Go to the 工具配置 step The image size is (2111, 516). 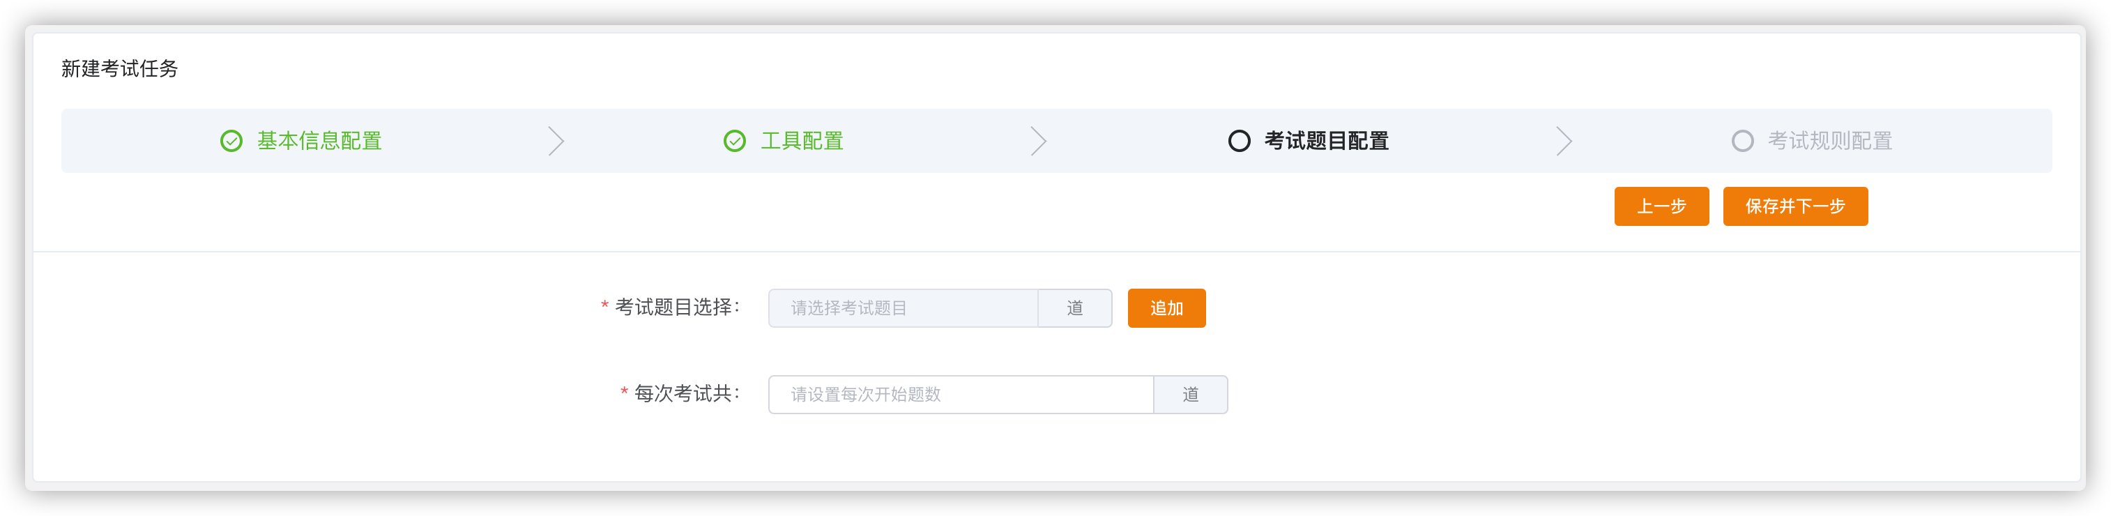coord(802,141)
